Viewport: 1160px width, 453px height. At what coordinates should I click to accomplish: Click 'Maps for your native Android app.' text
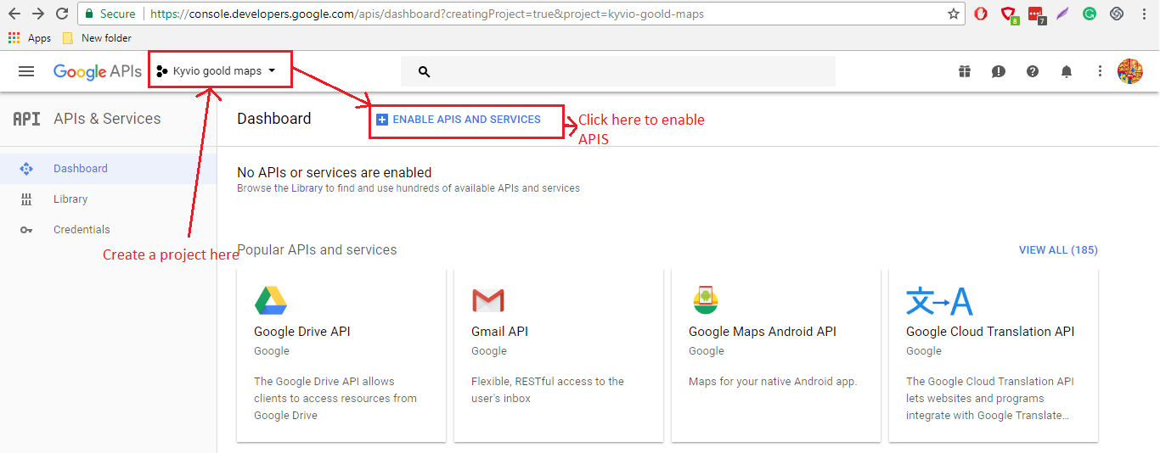[773, 382]
